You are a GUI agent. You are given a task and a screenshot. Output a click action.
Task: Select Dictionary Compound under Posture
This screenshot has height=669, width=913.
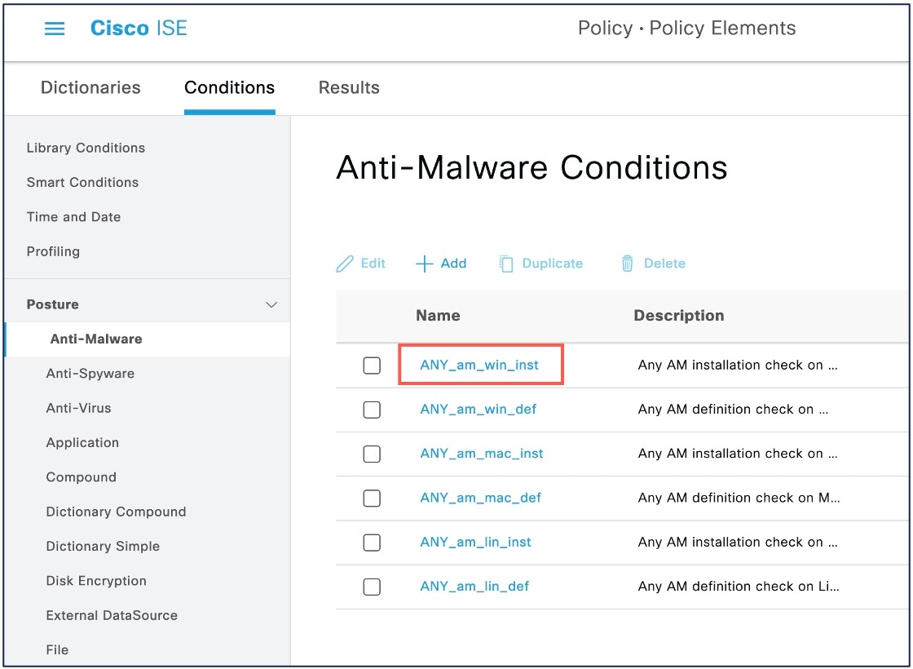click(x=116, y=512)
